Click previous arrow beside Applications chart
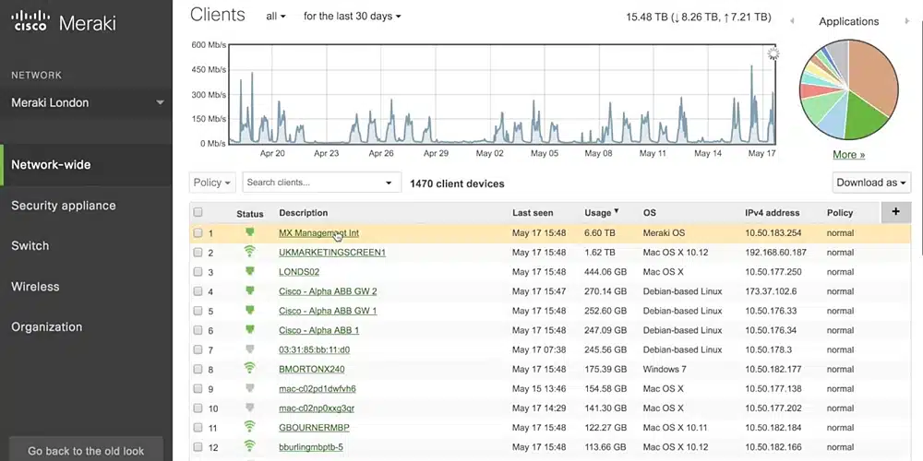This screenshot has width=923, height=461. pos(792,21)
